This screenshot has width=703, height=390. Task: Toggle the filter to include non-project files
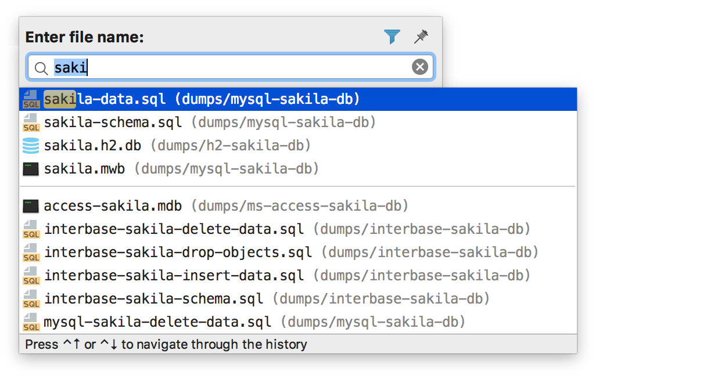pyautogui.click(x=392, y=37)
